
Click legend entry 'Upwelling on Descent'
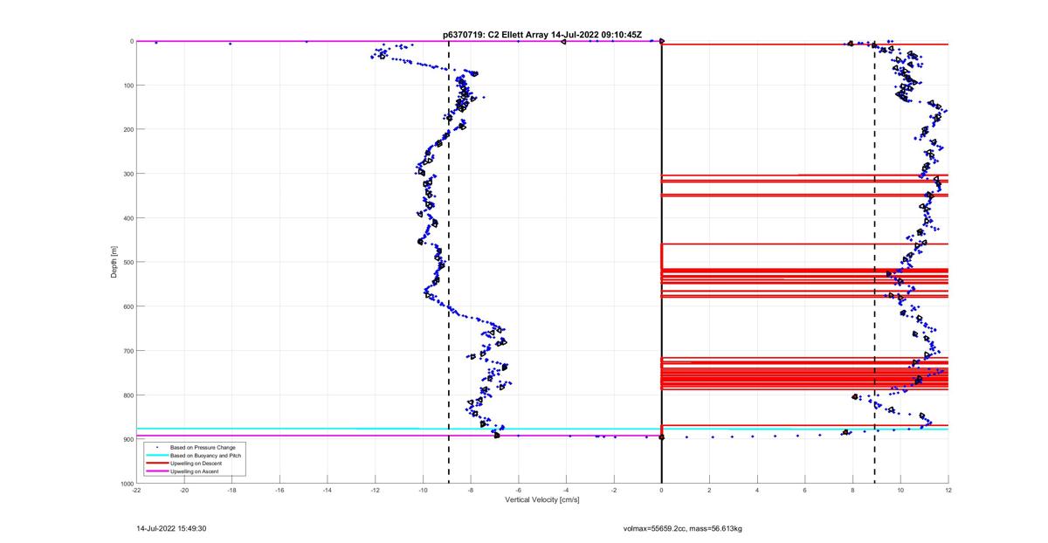click(x=197, y=464)
